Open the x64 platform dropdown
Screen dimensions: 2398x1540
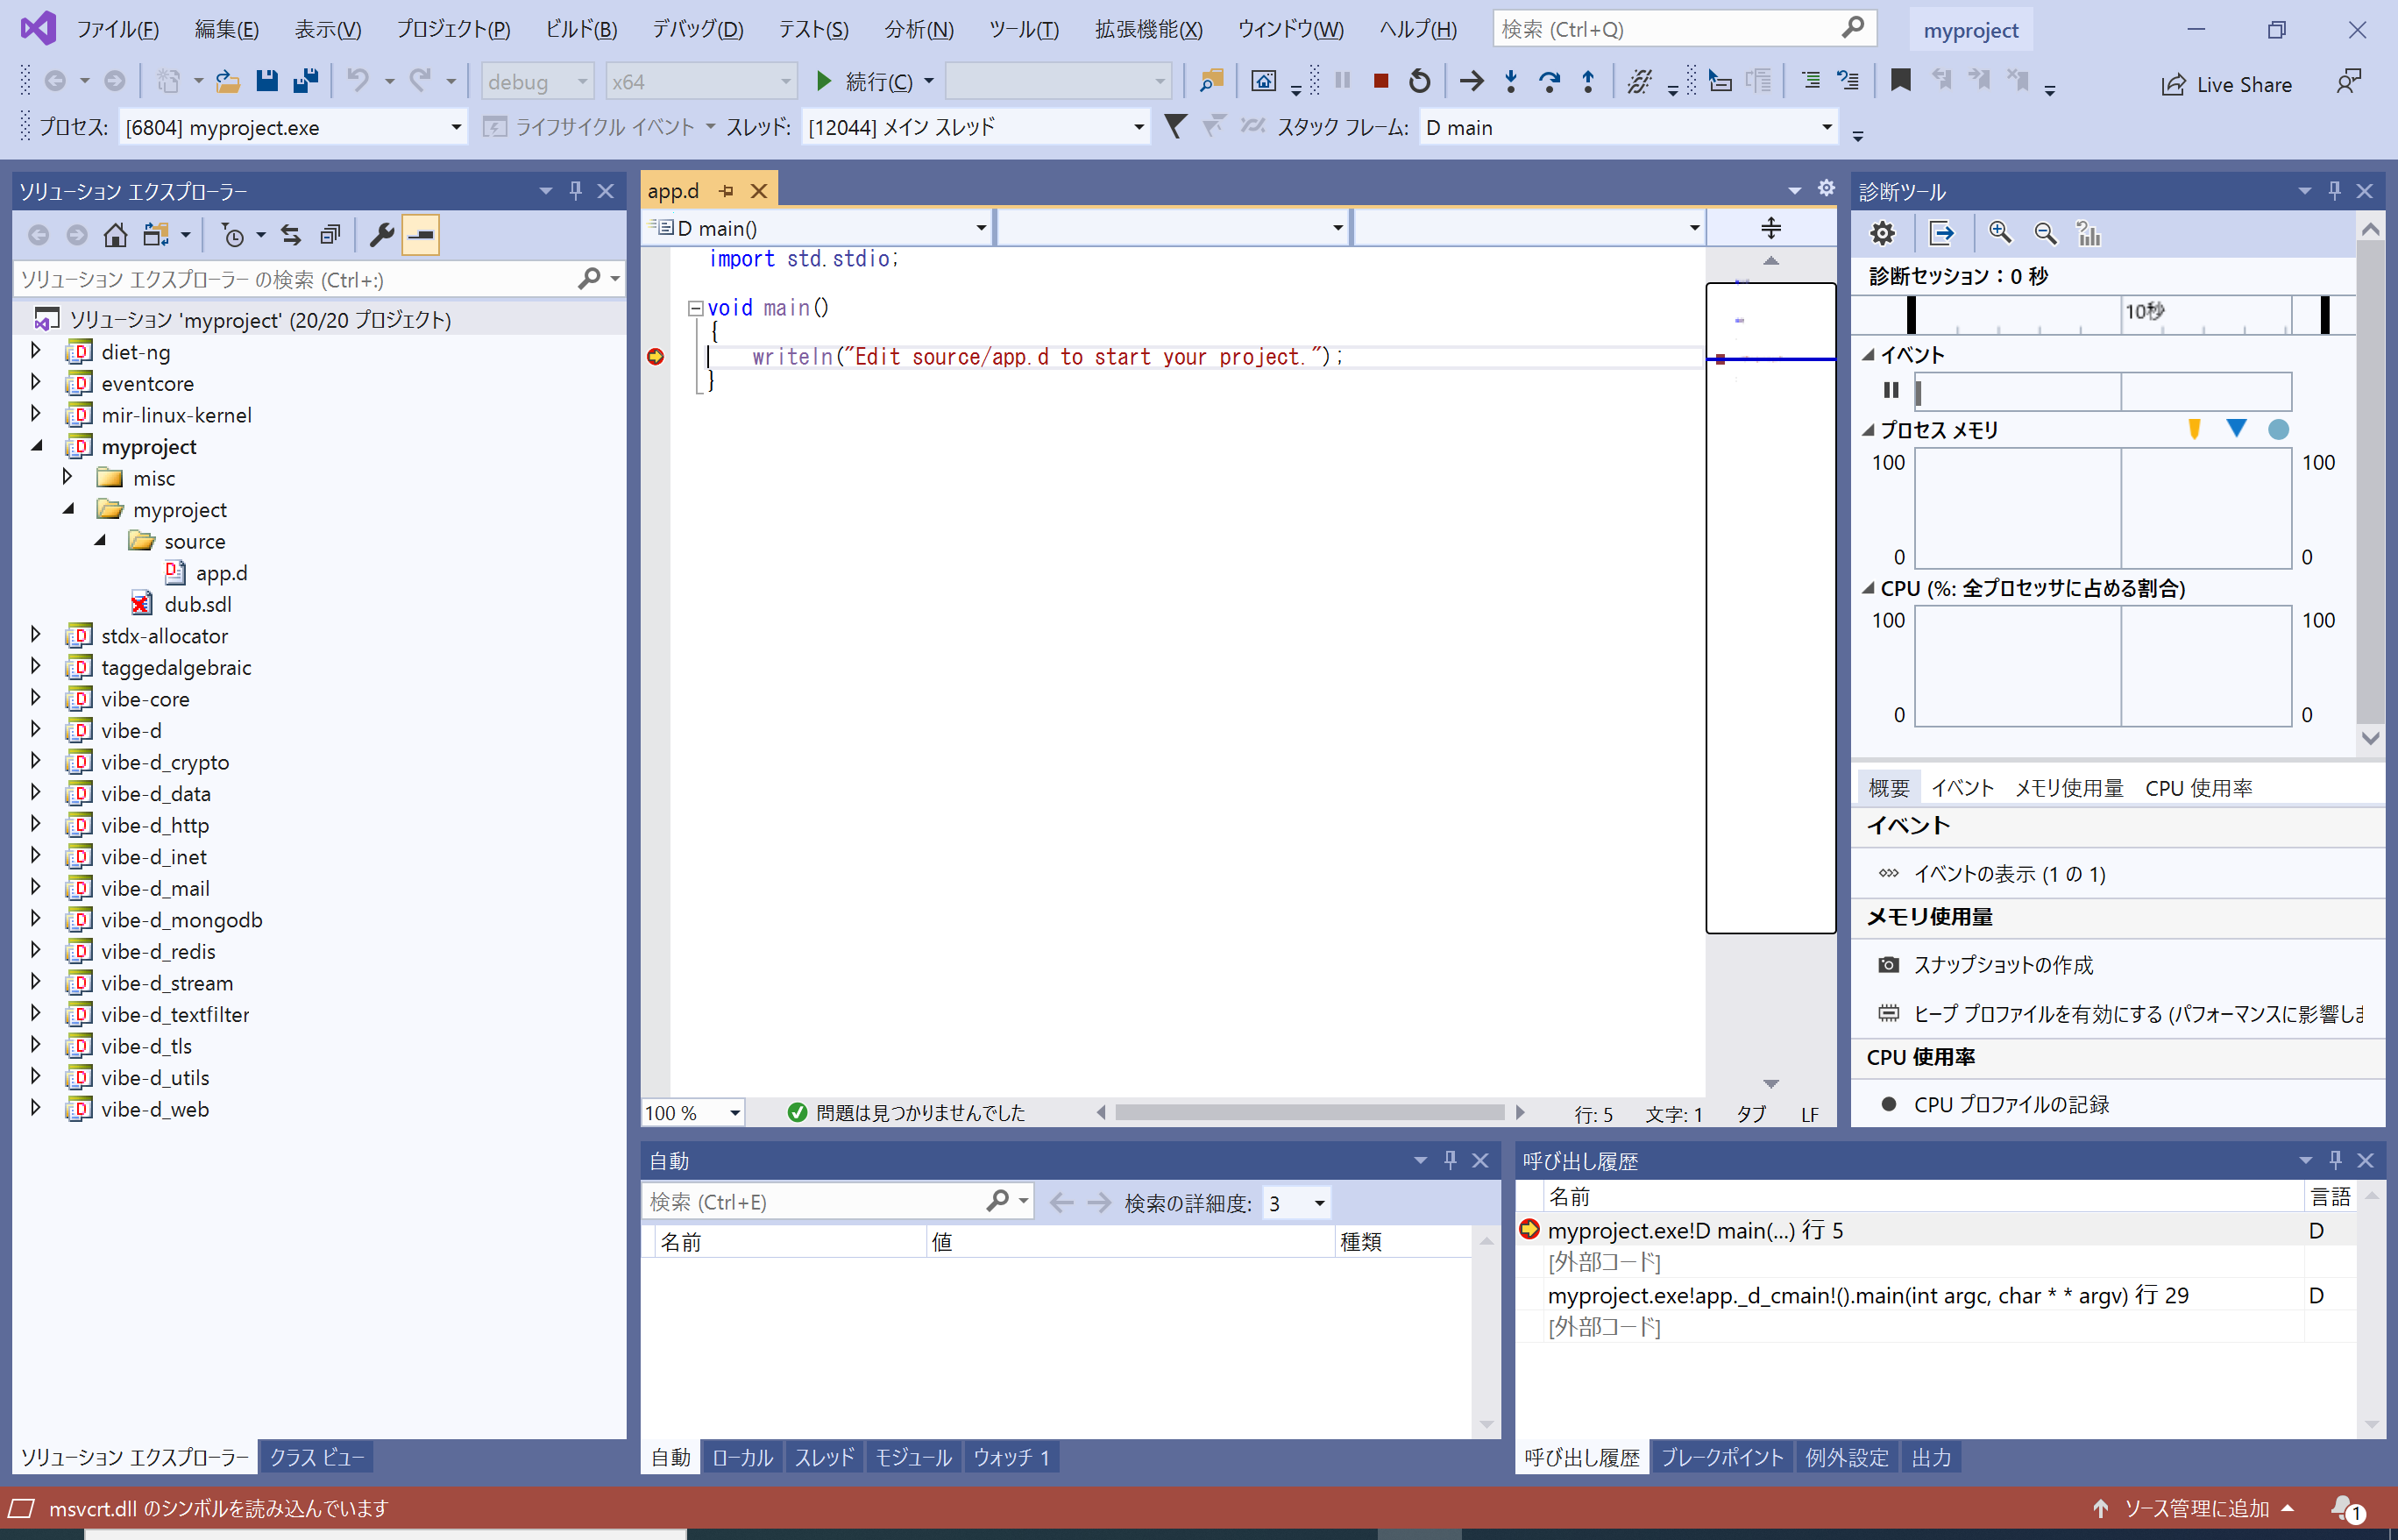[702, 81]
